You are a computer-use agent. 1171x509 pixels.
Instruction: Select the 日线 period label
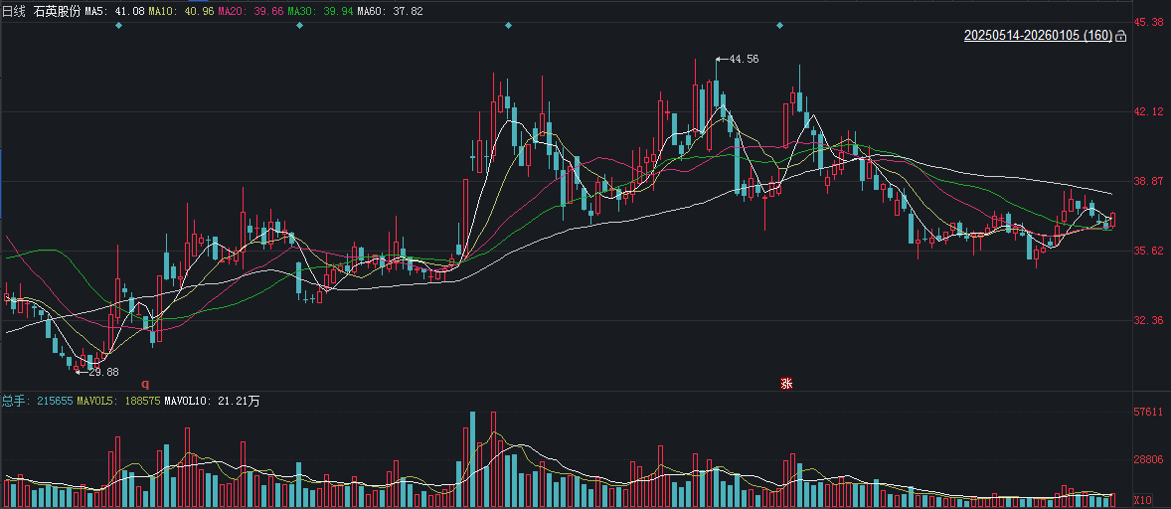coord(13,11)
